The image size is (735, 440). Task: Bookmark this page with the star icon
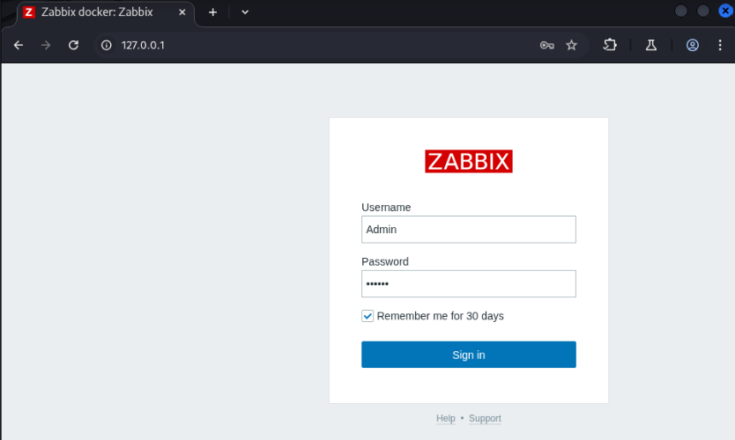point(571,46)
